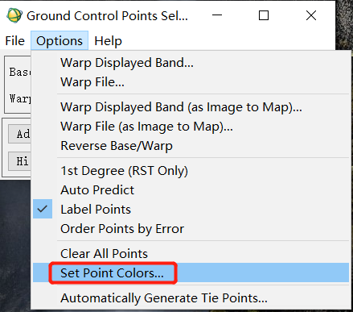The image size is (353, 312).
Task: Click the partially hidden Ad button
Action: pos(19,134)
